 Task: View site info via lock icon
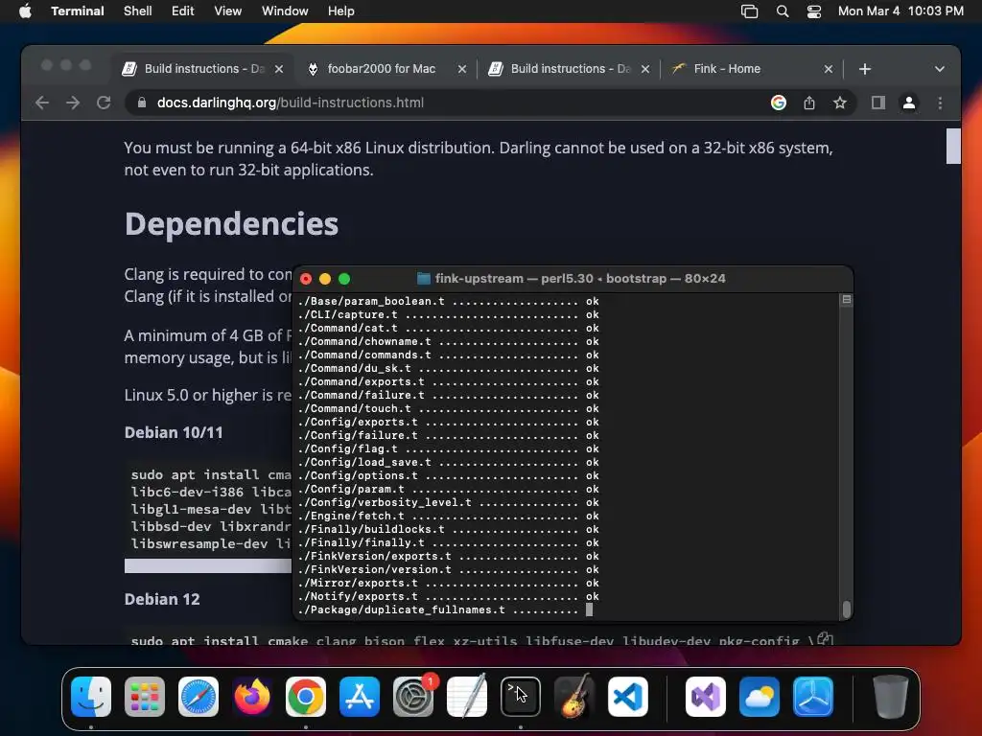(142, 103)
